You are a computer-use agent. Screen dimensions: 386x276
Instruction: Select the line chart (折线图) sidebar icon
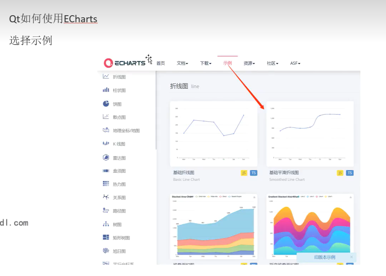click(106, 76)
